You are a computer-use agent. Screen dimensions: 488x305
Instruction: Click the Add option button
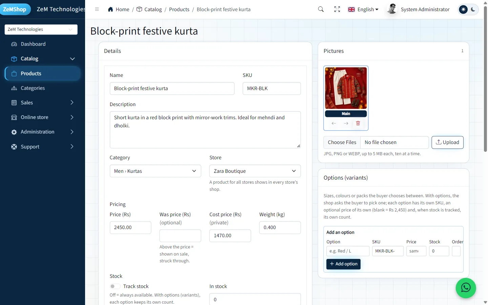pos(343,264)
